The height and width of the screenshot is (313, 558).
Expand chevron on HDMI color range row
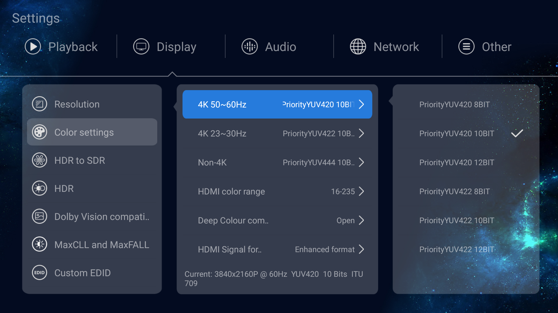[362, 191]
